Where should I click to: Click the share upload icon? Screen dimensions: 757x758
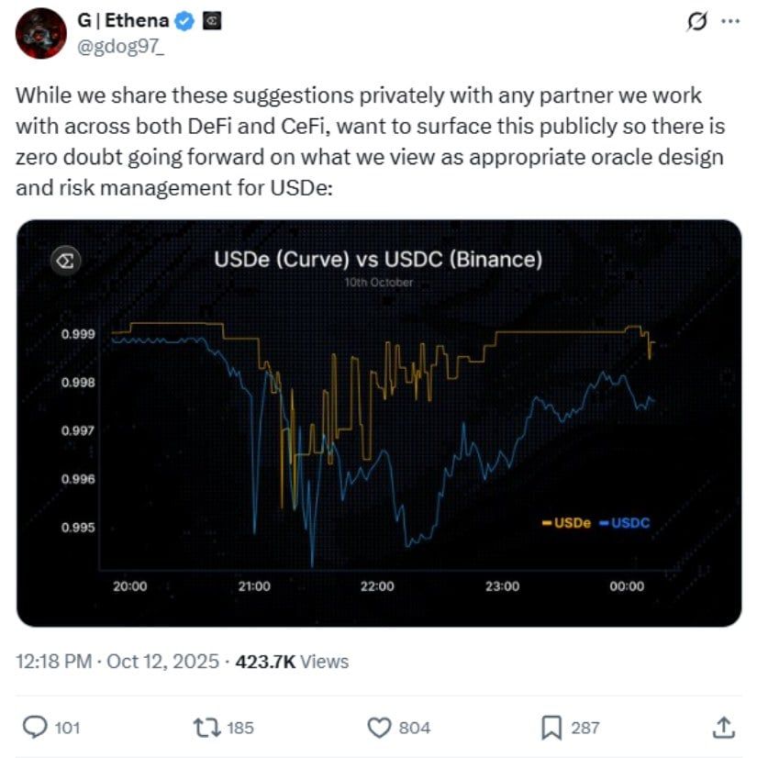click(723, 728)
